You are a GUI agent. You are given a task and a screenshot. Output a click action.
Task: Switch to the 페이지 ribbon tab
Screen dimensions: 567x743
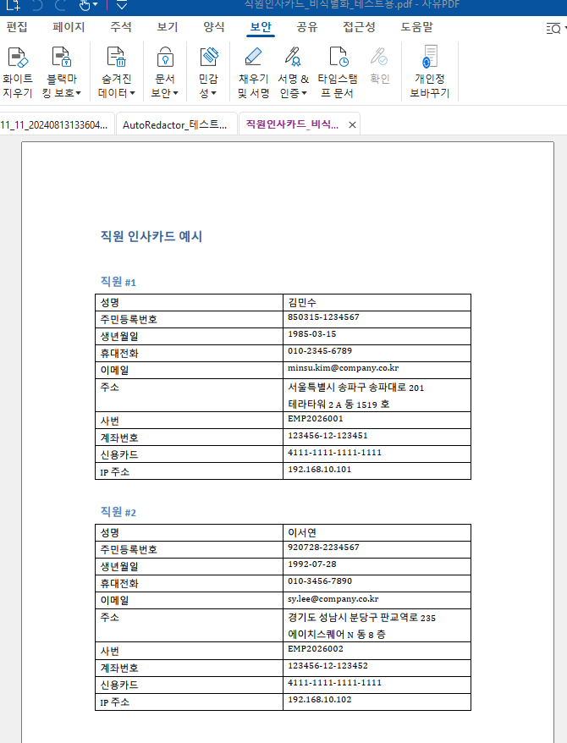(x=69, y=27)
